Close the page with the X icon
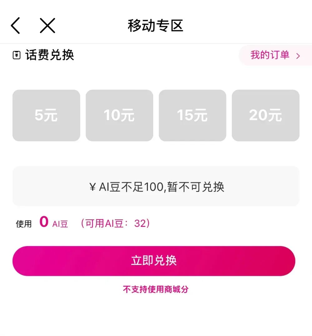 47,26
